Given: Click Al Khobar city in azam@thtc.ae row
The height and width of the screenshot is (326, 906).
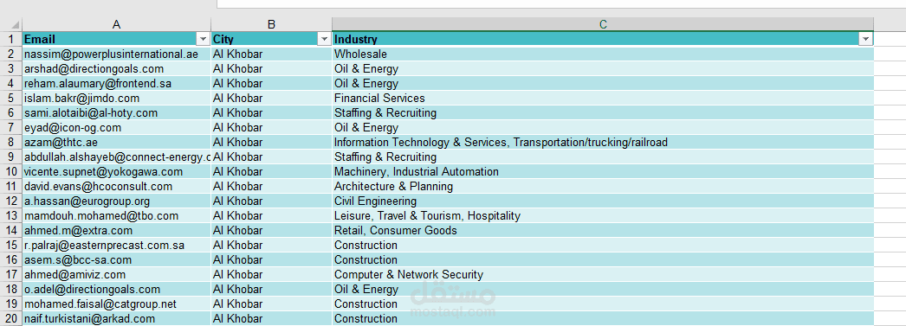Looking at the screenshot, I should click(272, 142).
